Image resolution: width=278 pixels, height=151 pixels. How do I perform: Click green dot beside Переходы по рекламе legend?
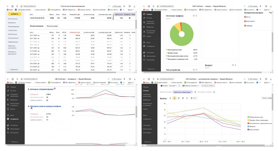(x=167, y=50)
